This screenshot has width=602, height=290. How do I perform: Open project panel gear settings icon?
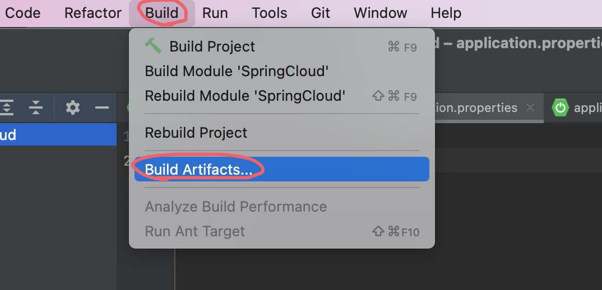72,108
